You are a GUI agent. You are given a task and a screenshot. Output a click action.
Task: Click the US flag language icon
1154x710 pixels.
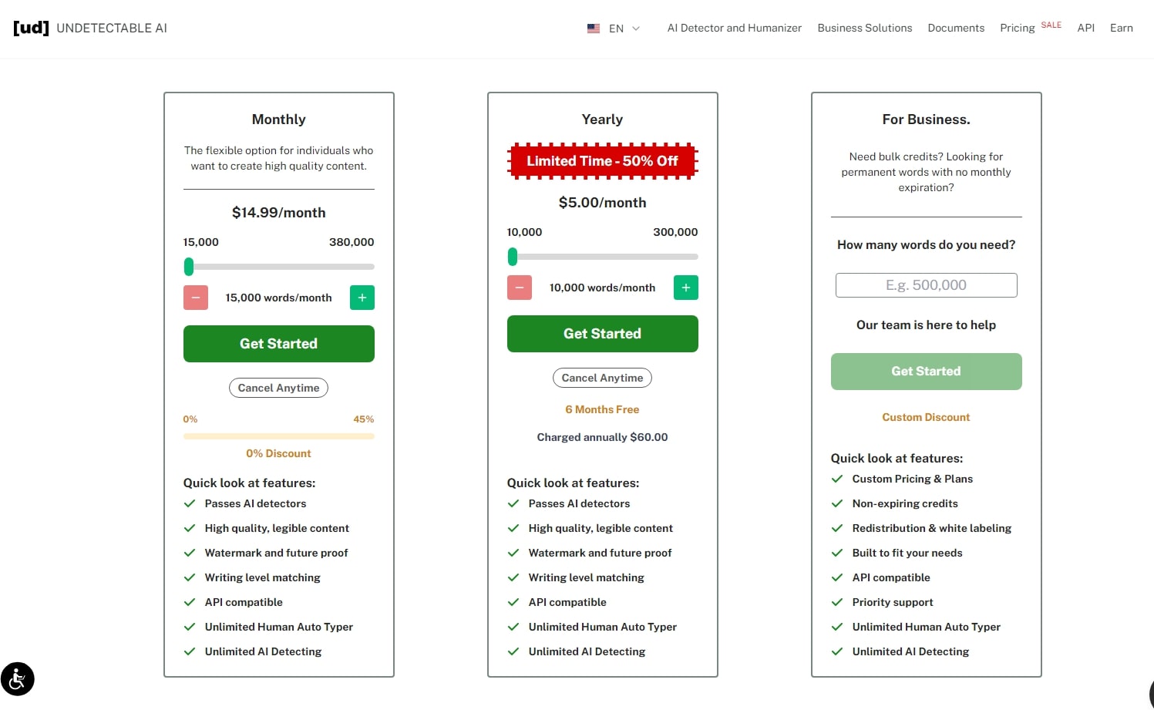click(x=593, y=29)
